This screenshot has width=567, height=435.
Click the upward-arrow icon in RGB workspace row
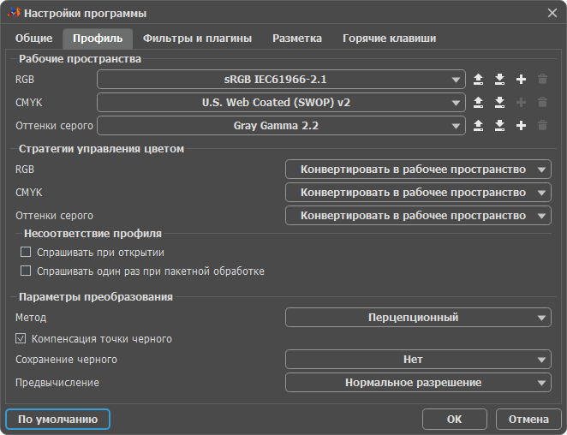pyautogui.click(x=478, y=79)
